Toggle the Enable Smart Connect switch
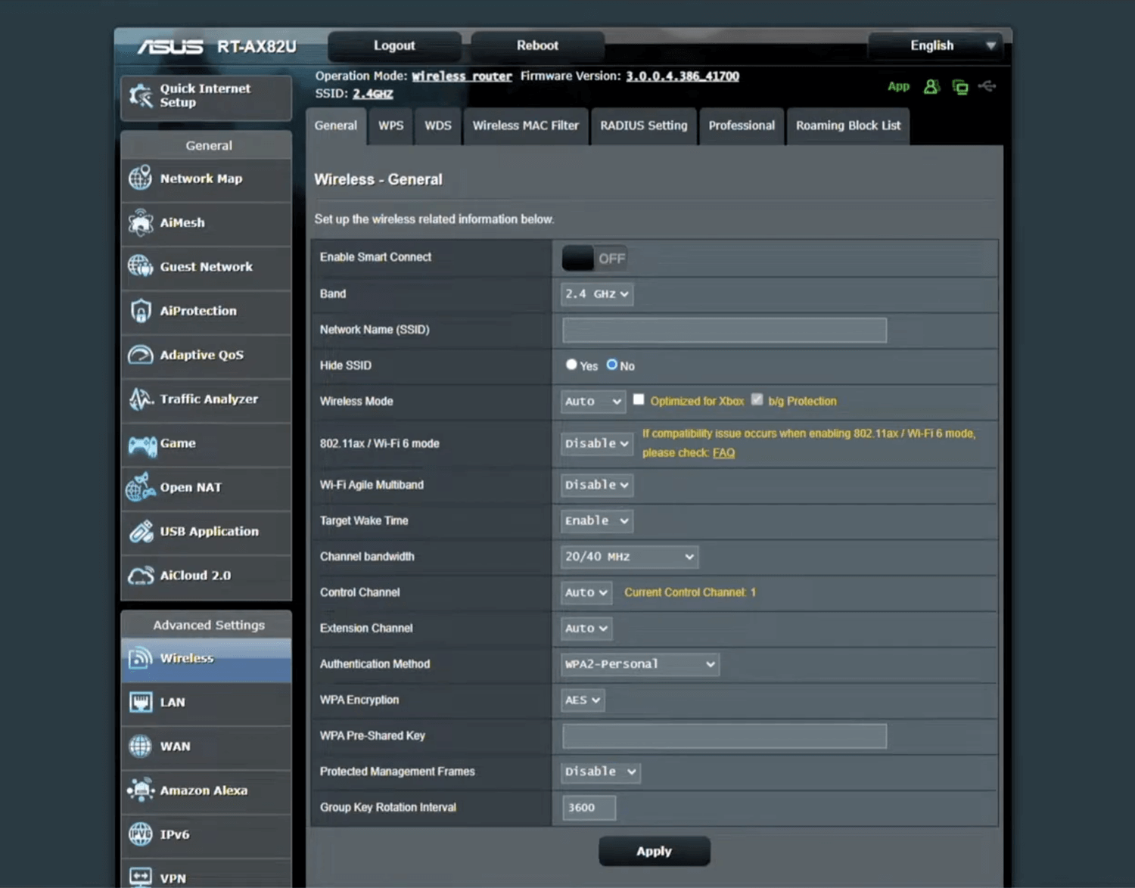 click(x=595, y=259)
